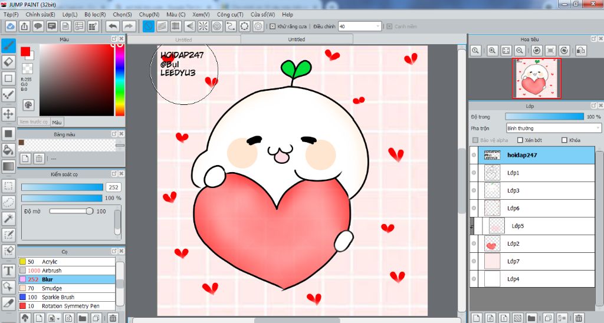Viewport: 604px width, 323px height.
Task: Switch to Xem trước cọ tab
Action: [x=34, y=121]
